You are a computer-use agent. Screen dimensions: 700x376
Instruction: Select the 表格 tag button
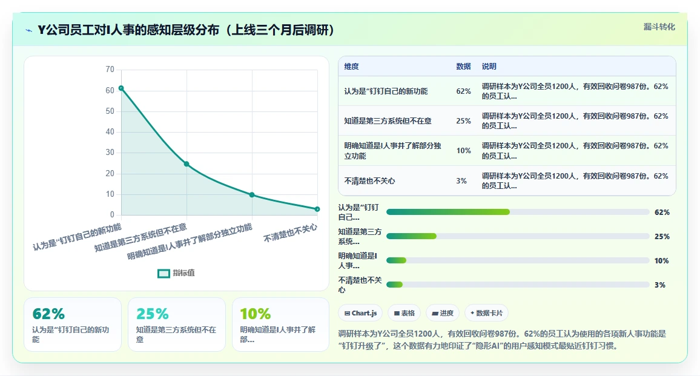(x=404, y=313)
